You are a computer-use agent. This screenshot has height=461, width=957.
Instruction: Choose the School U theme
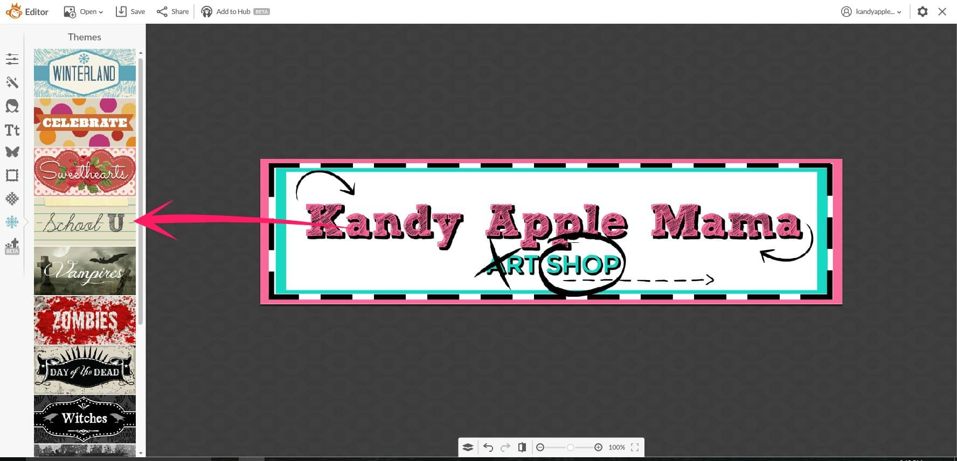85,221
